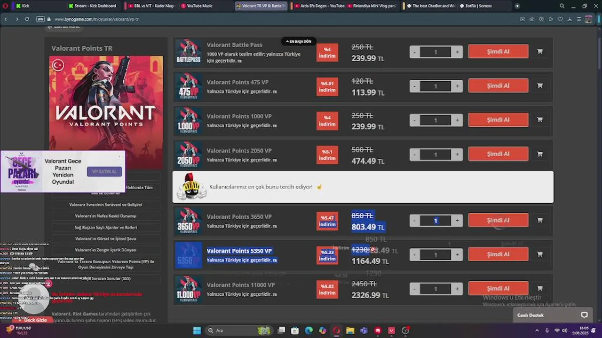Screen dimensions: 602x338
Task: Click the EN BAŞA DÖN button
Action: (299, 41)
